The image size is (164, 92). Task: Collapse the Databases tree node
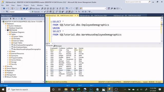pyautogui.click(x=3, y=24)
